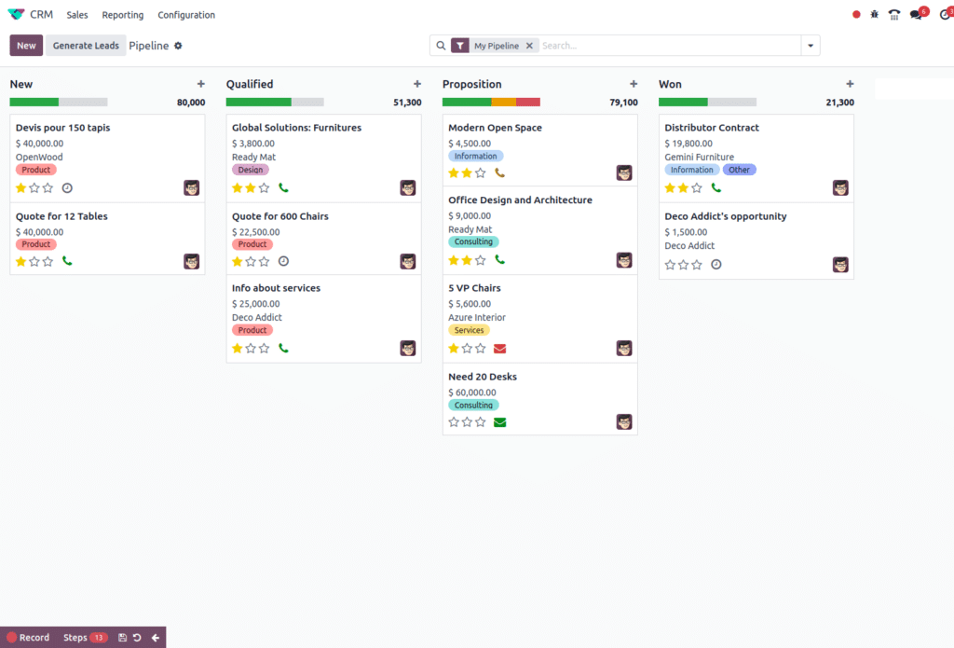954x648 pixels.
Task: Click red email activity on 5 VP Chairs
Action: (500, 349)
